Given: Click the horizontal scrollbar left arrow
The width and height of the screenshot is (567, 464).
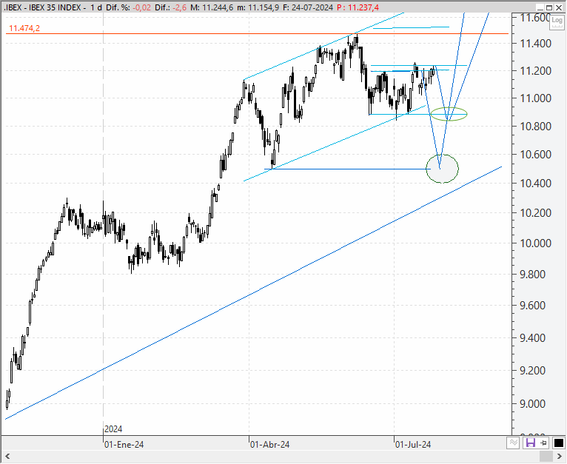Looking at the screenshot, I should pos(7,457).
